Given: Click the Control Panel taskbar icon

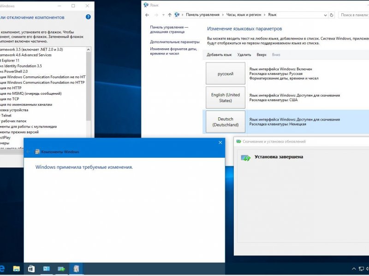Looking at the screenshot, I should click(47, 269).
